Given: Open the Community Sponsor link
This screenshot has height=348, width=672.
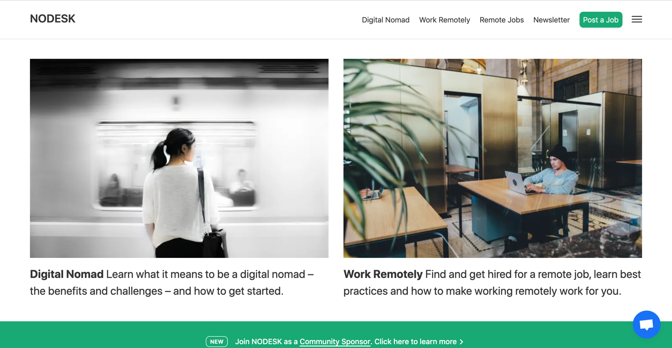Looking at the screenshot, I should point(335,341).
